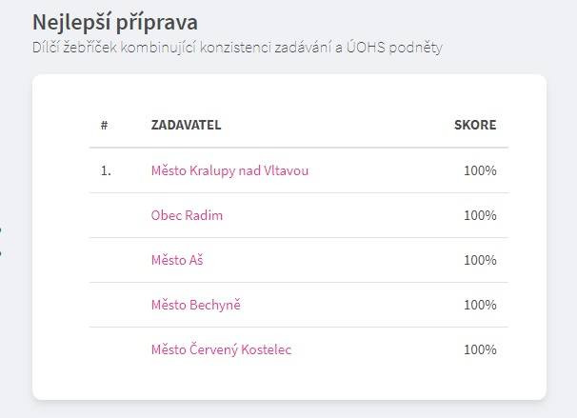This screenshot has width=577, height=418.
Task: Click the rank number 1. cell
Action: [x=106, y=170]
